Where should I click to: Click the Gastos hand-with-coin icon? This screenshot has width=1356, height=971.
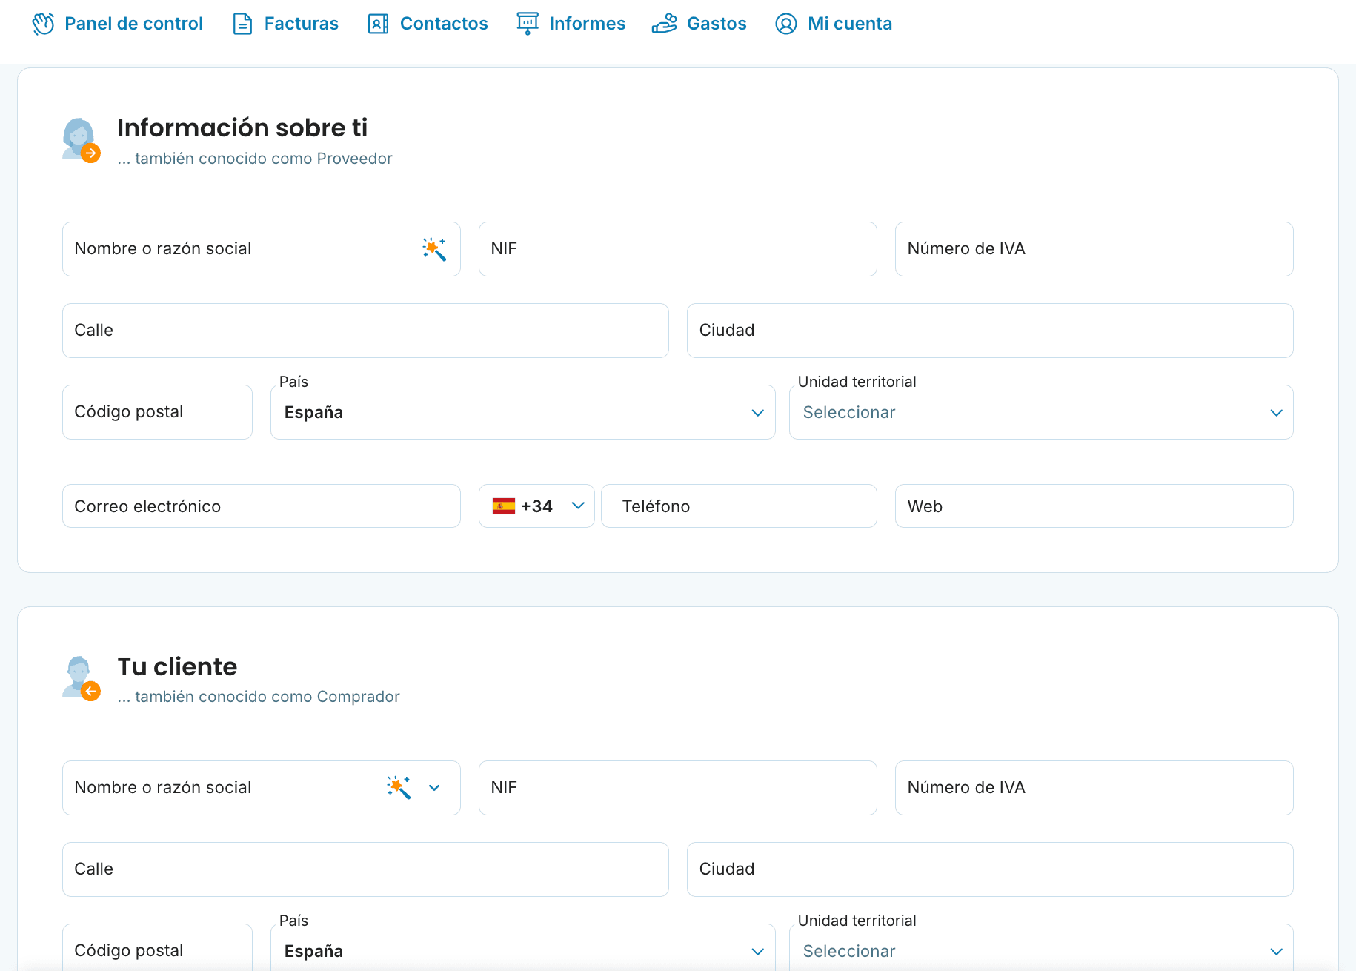[x=664, y=24]
